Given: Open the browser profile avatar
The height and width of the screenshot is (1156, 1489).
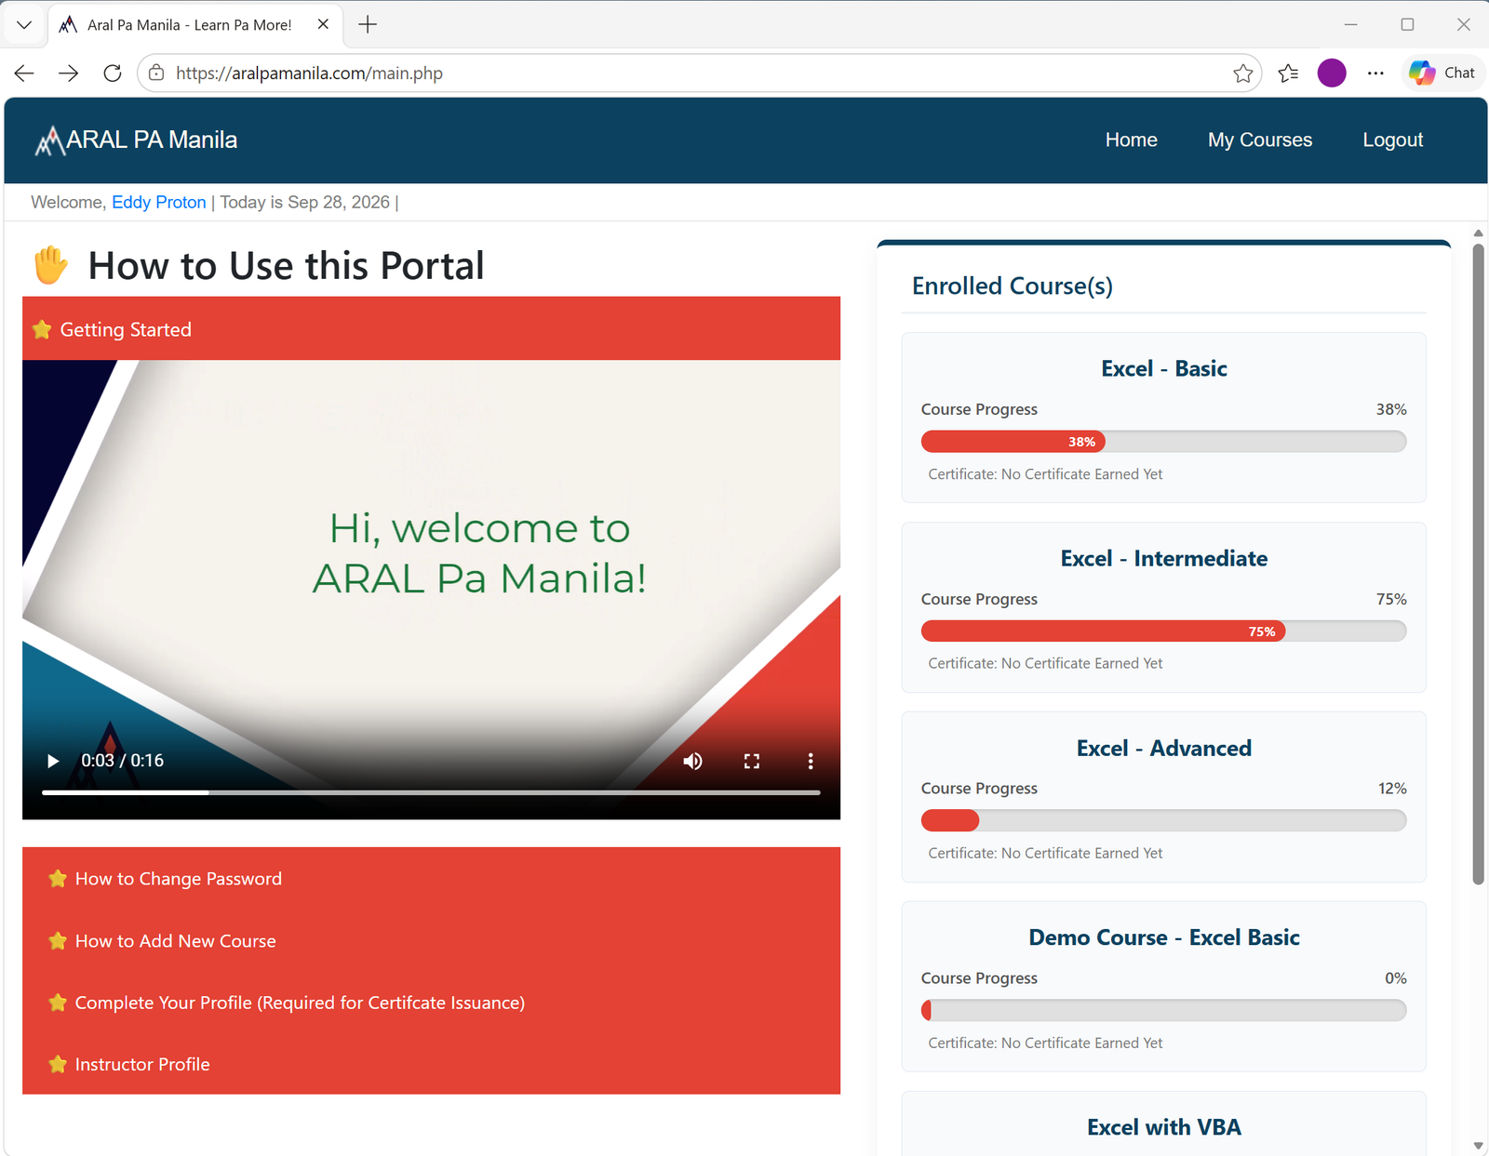Looking at the screenshot, I should pyautogui.click(x=1332, y=73).
